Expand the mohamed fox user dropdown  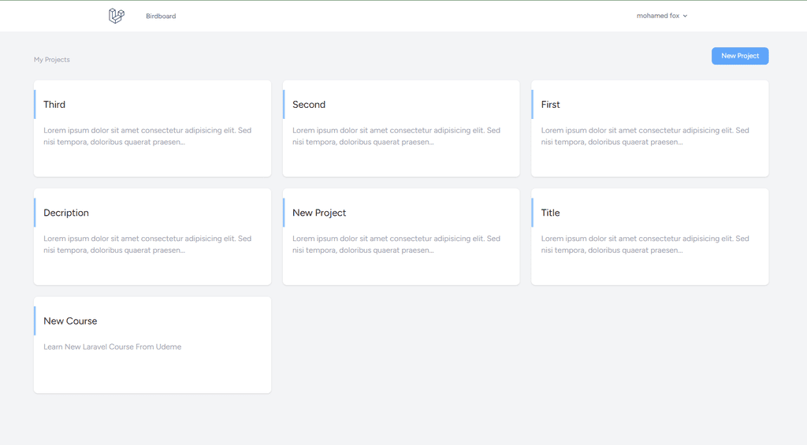[x=662, y=16]
